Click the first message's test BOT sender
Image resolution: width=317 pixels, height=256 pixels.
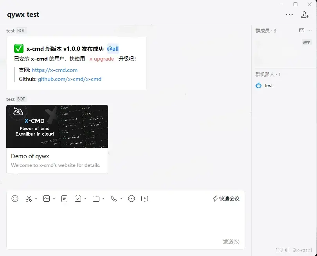(x=16, y=31)
